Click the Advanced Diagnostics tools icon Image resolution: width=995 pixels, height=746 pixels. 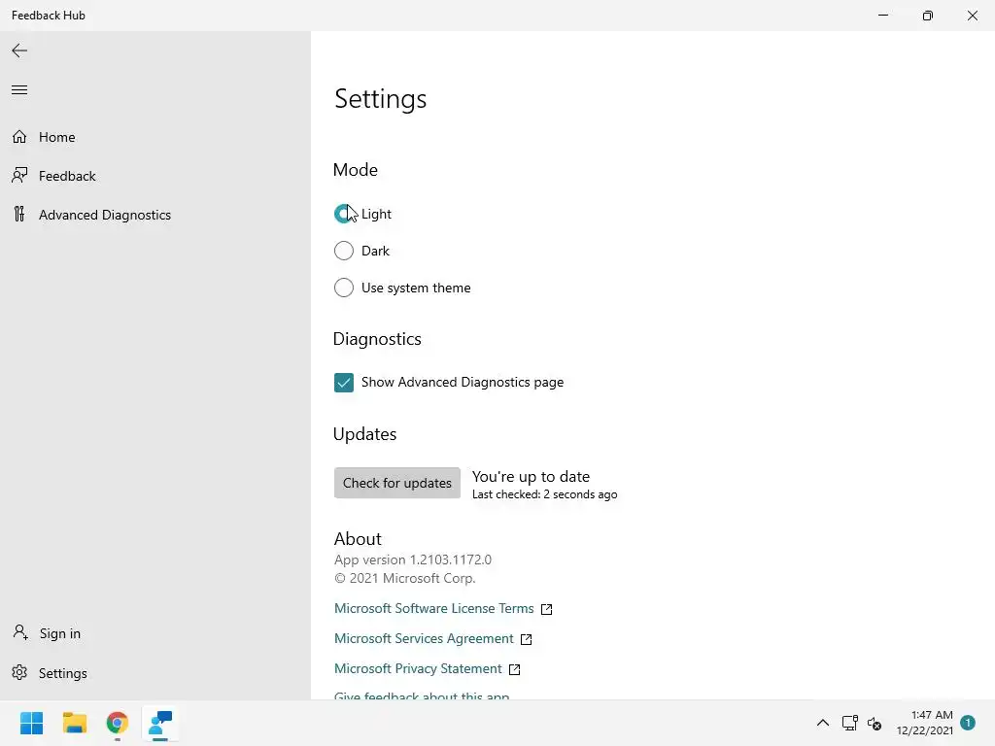coord(19,214)
